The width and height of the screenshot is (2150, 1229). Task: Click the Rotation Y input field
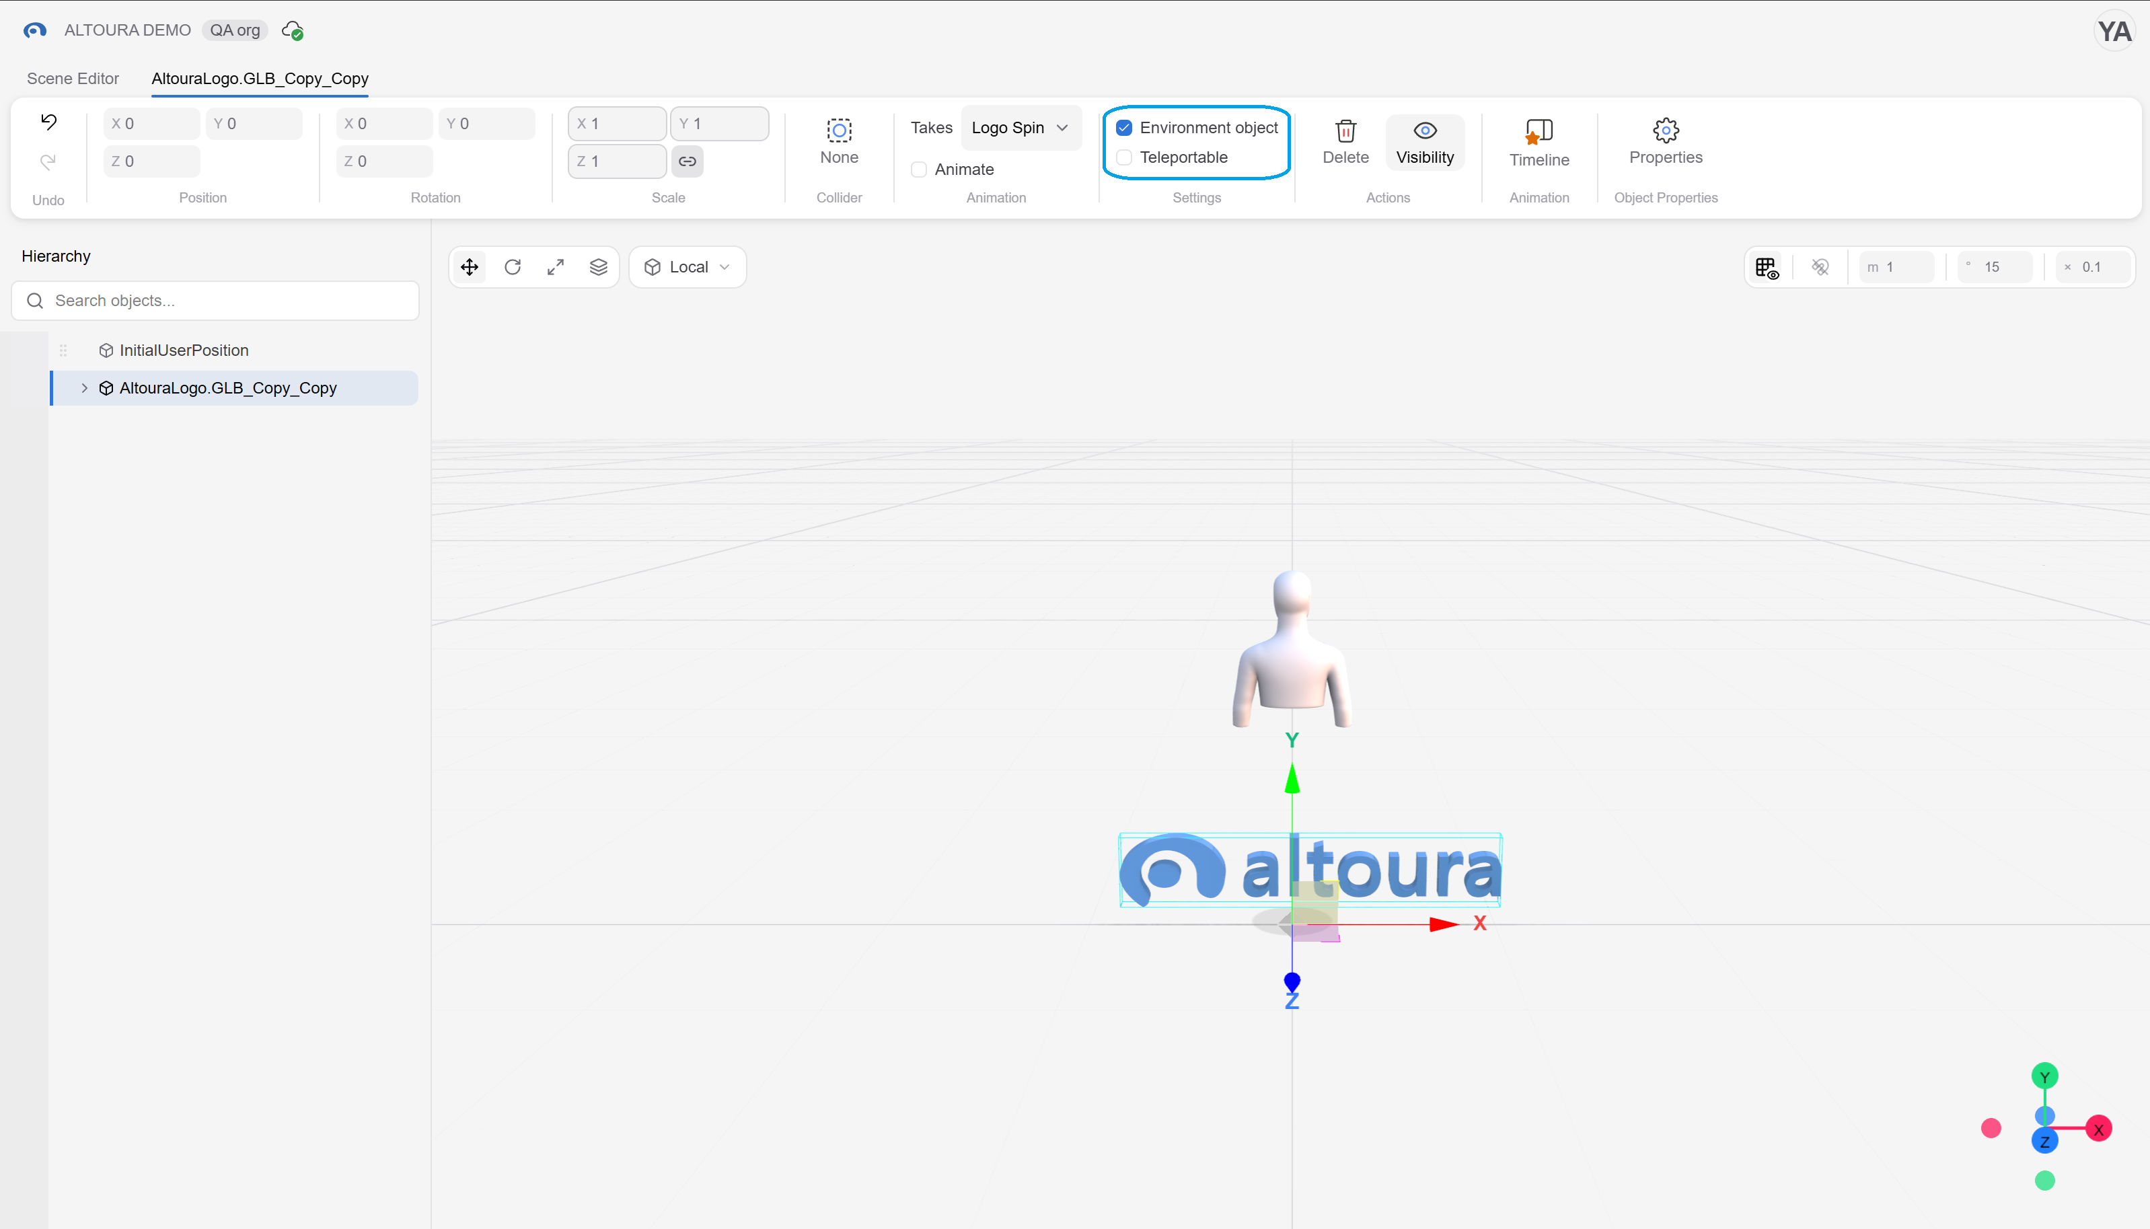[486, 124]
